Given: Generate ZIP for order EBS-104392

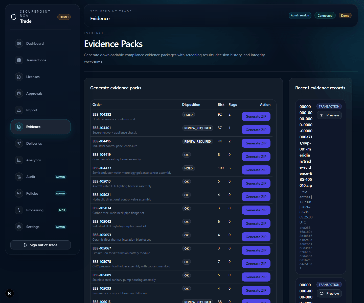Looking at the screenshot, I should click(256, 116).
